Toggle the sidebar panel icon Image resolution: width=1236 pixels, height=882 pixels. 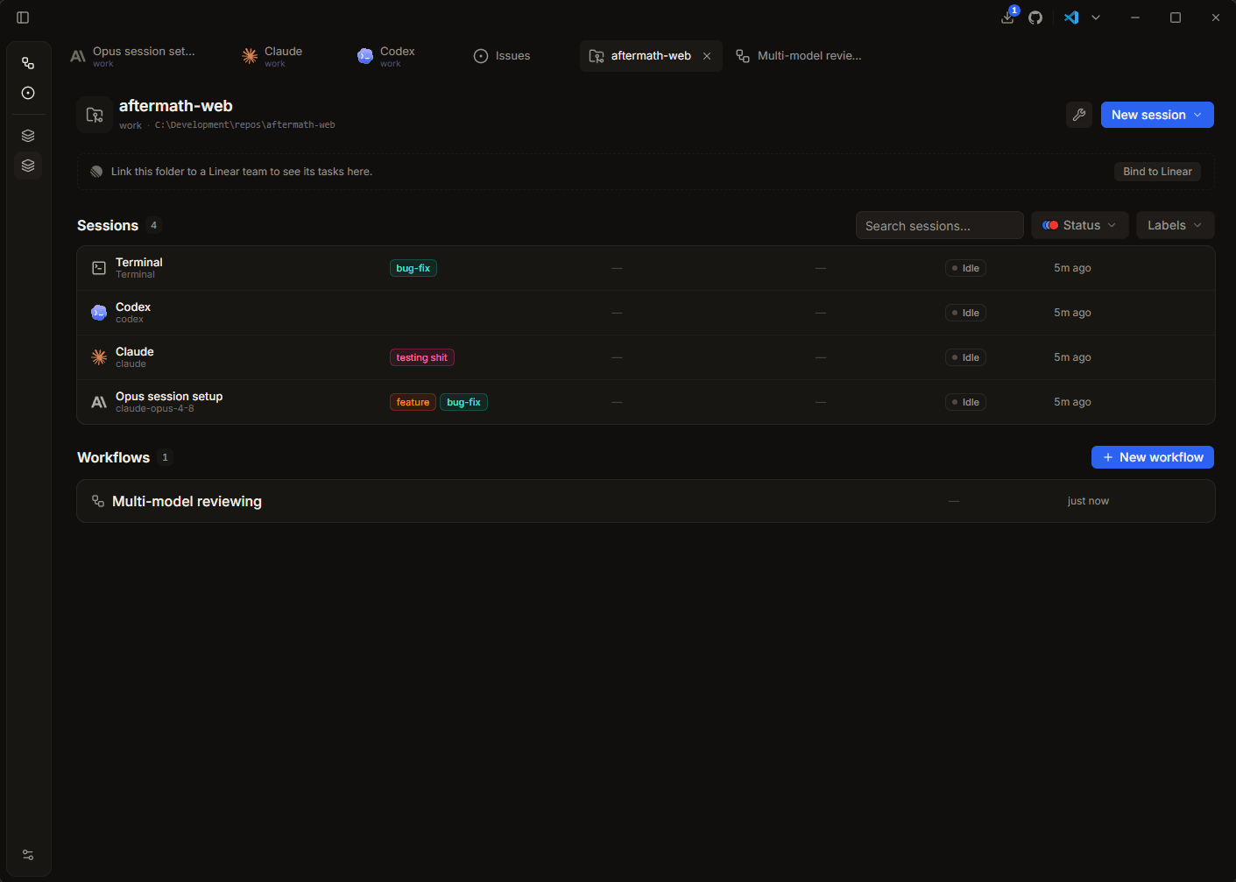[x=23, y=18]
